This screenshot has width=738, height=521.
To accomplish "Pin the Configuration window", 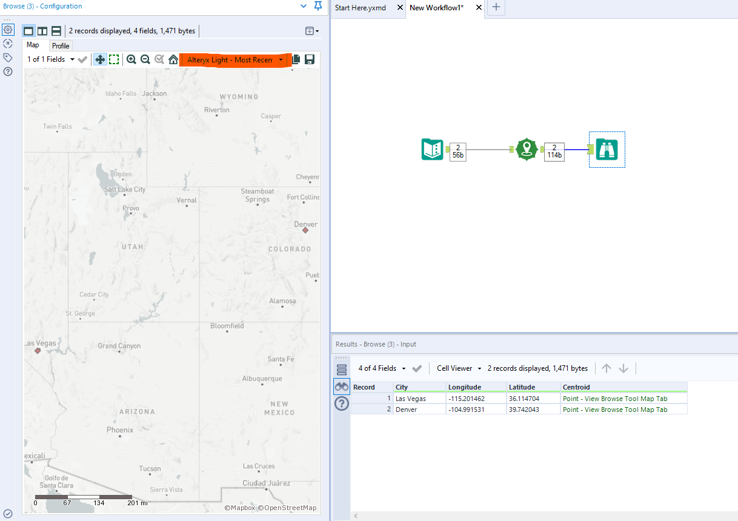I will (x=318, y=6).
